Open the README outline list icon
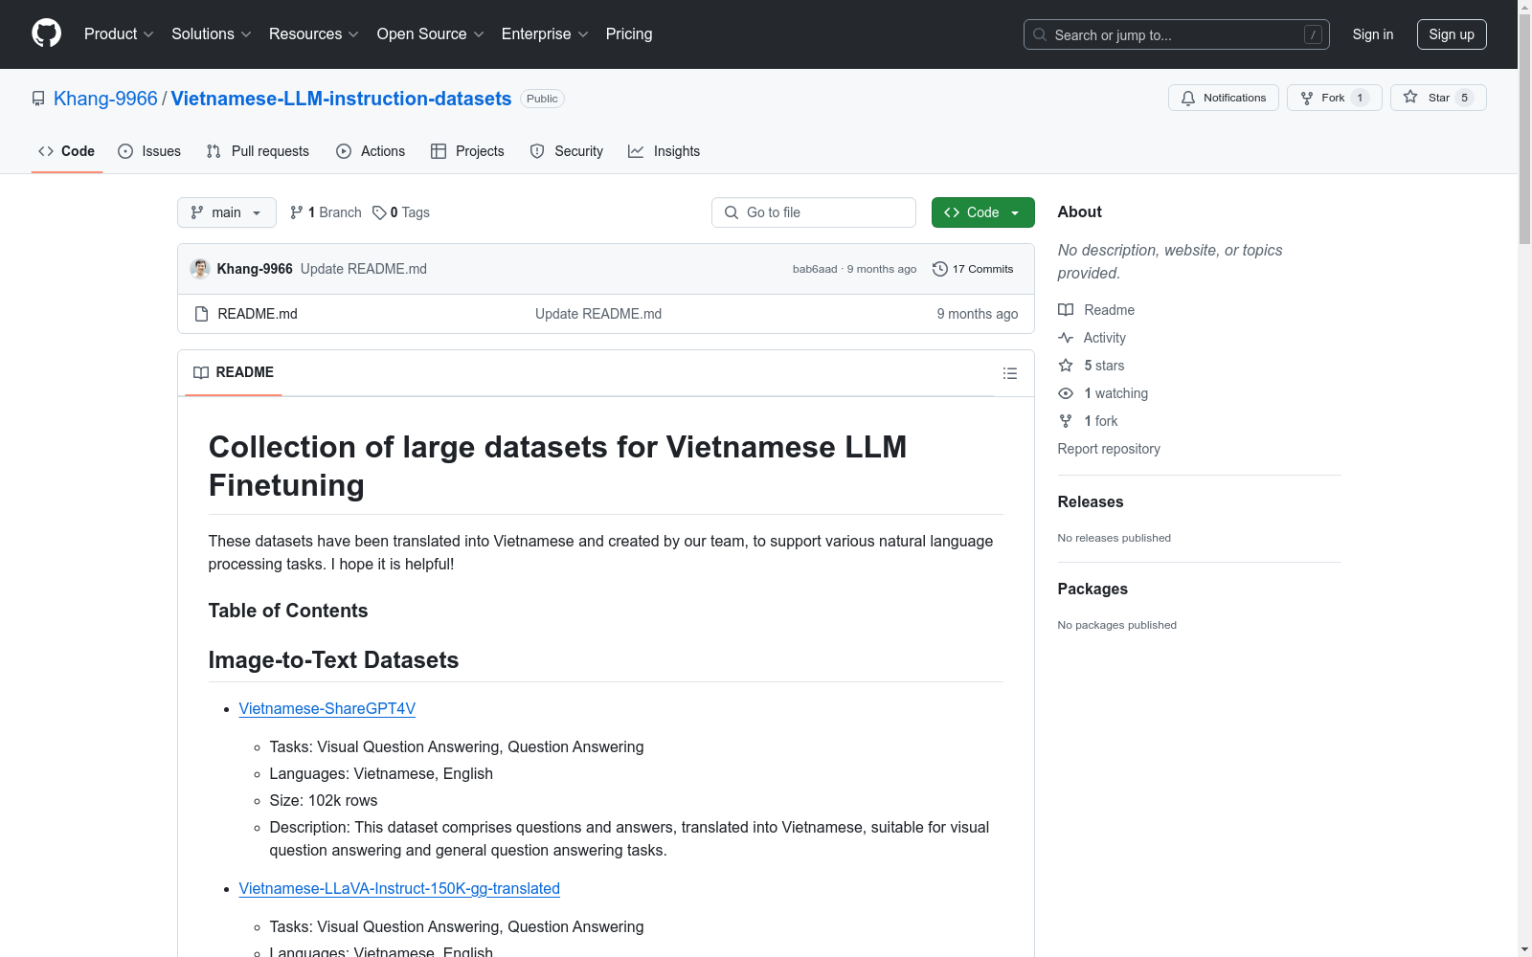The image size is (1532, 957). tap(1010, 373)
